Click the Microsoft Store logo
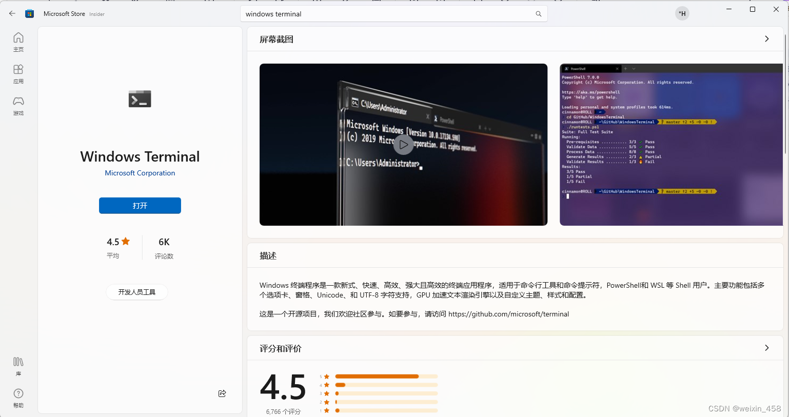The height and width of the screenshot is (417, 789). coord(29,13)
